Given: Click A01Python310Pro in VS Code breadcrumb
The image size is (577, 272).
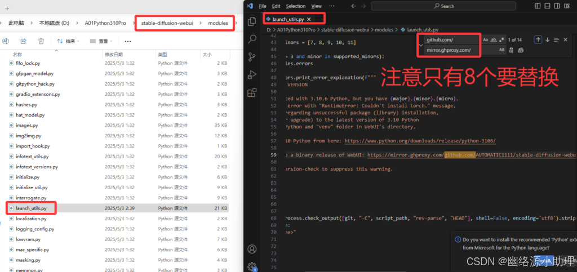Looking at the screenshot, I should (296, 30).
